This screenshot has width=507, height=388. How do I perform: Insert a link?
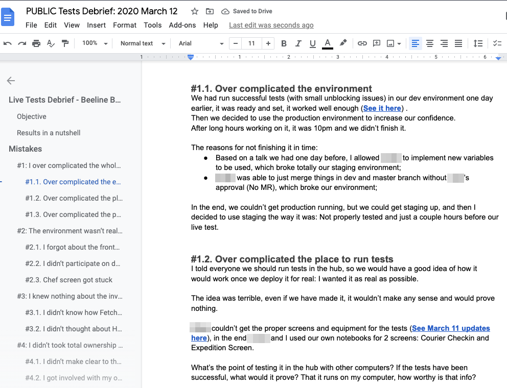[x=362, y=43]
